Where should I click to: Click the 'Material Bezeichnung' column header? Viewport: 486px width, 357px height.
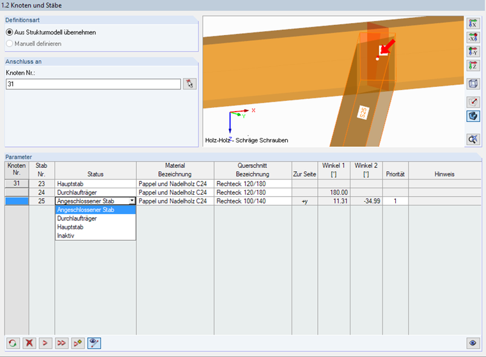(x=175, y=171)
